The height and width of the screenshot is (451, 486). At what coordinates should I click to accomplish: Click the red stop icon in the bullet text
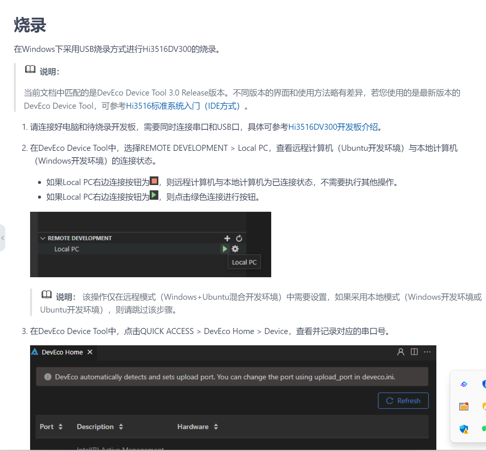pos(154,181)
